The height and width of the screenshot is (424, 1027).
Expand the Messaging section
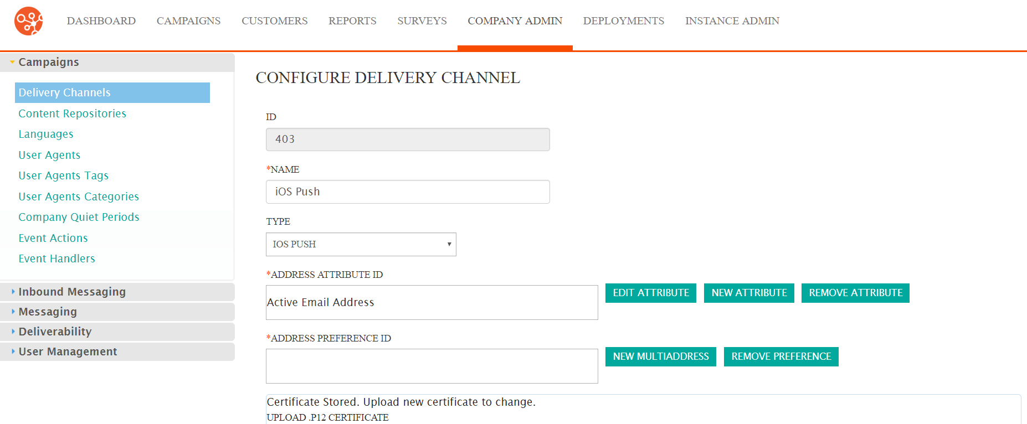coord(117,312)
